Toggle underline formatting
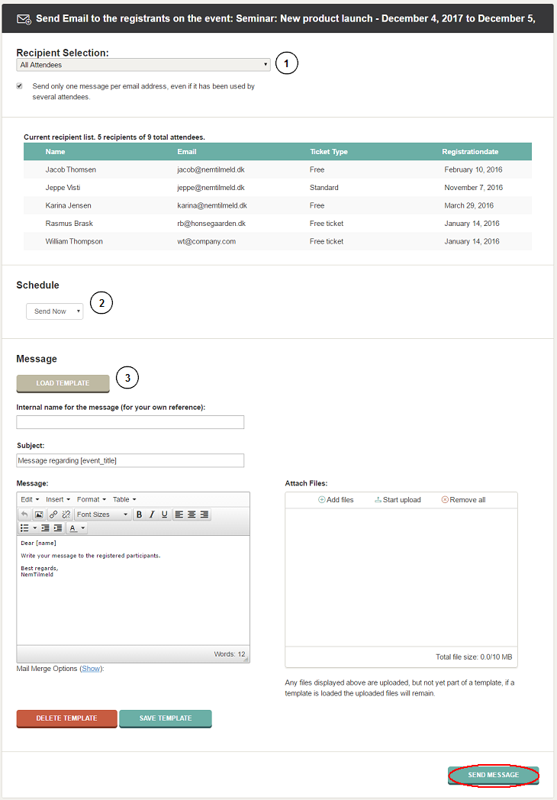557x800 pixels. tap(164, 515)
